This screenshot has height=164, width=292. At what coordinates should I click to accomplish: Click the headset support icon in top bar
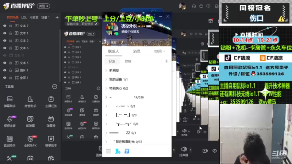[194, 6]
